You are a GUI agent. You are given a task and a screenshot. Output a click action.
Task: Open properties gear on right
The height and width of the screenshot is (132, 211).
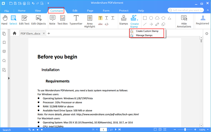[207, 34]
